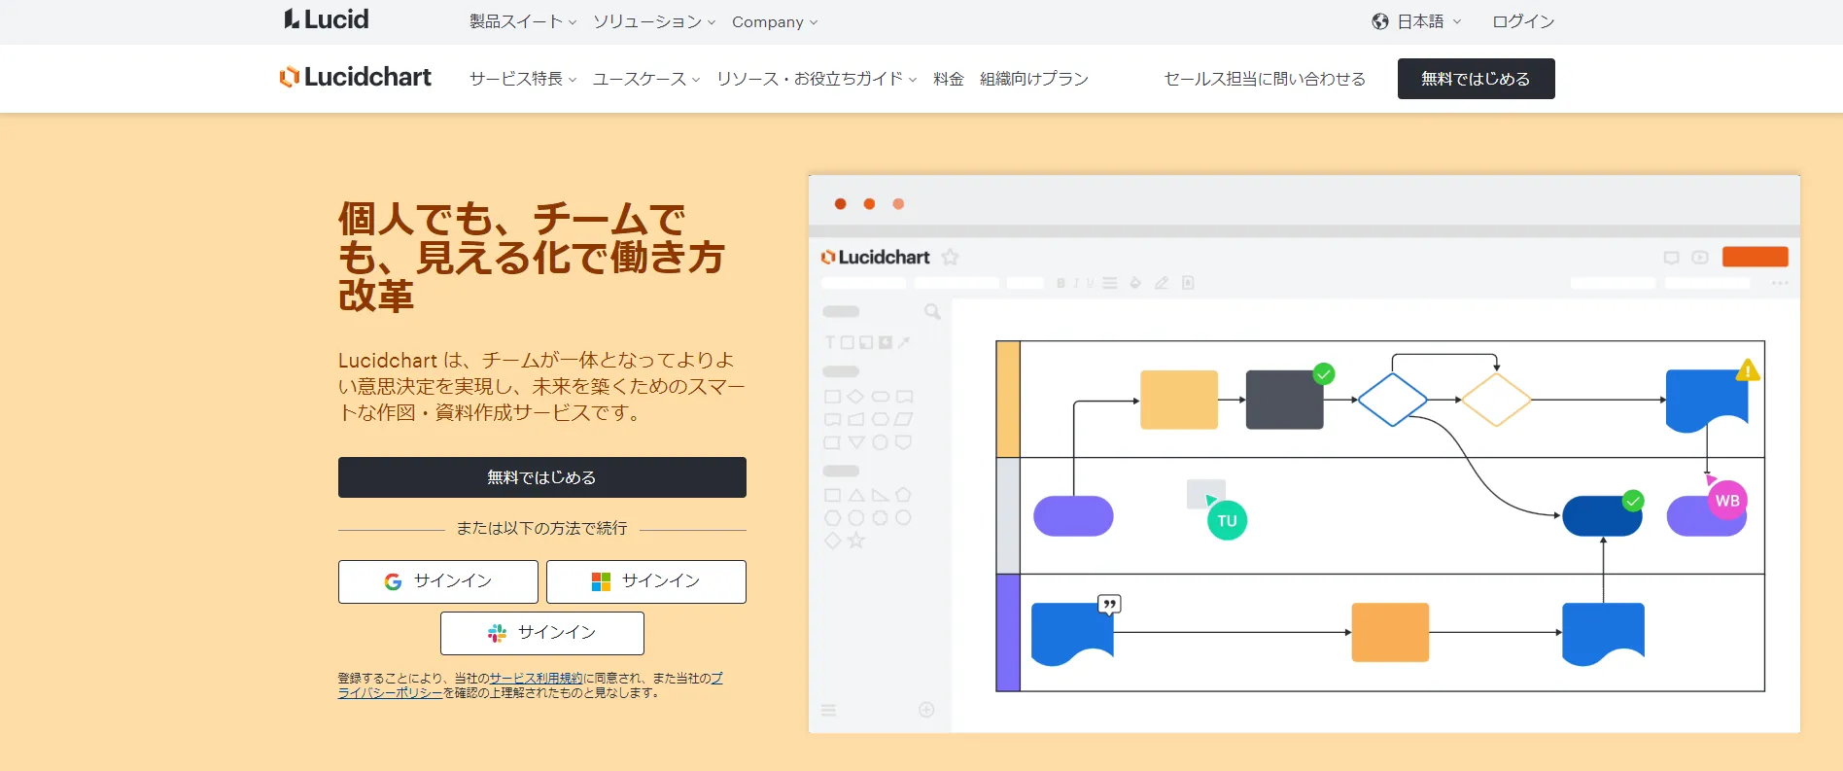This screenshot has width=1843, height=771.
Task: Go to the 料金 page
Action: 949,79
